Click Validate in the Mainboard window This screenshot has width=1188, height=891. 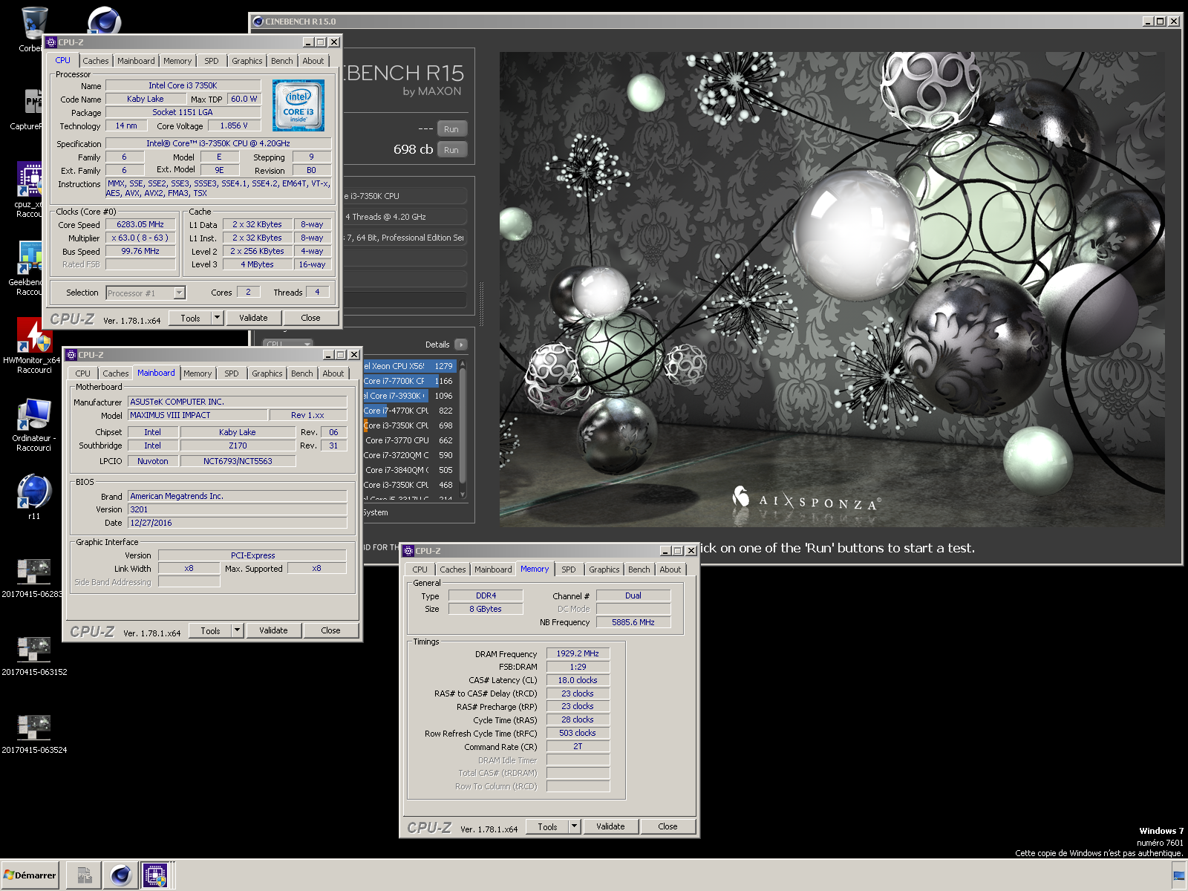click(273, 630)
